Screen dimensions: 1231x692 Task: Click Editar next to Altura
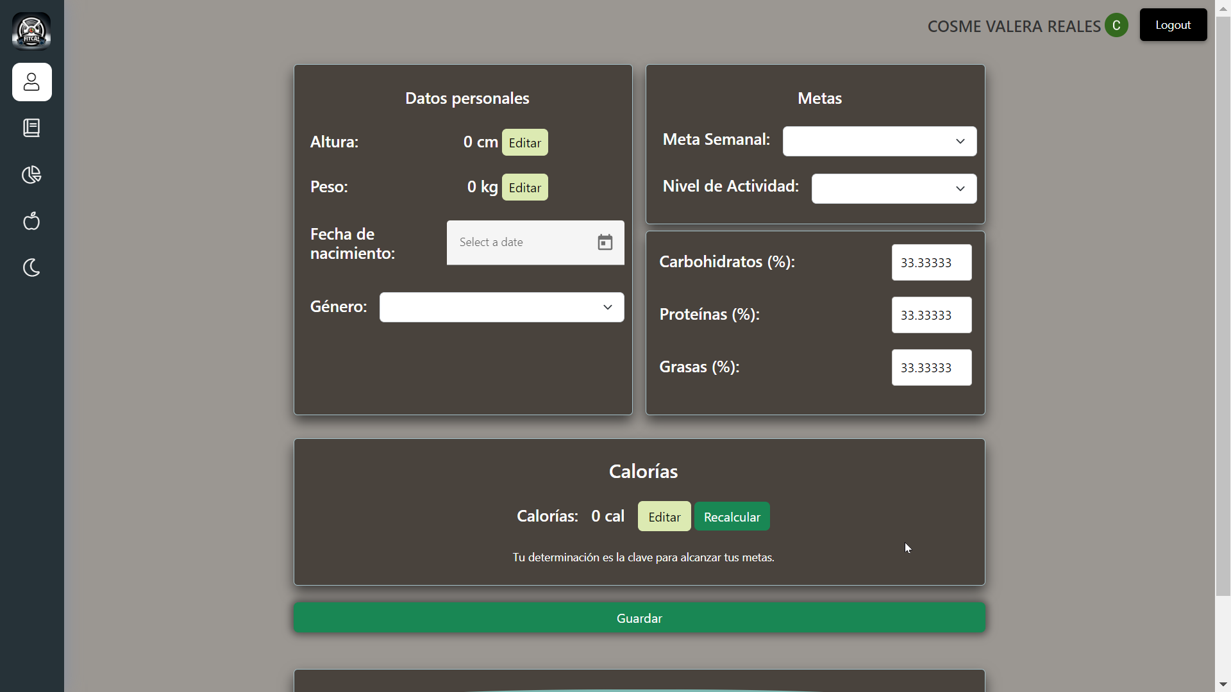pyautogui.click(x=524, y=142)
